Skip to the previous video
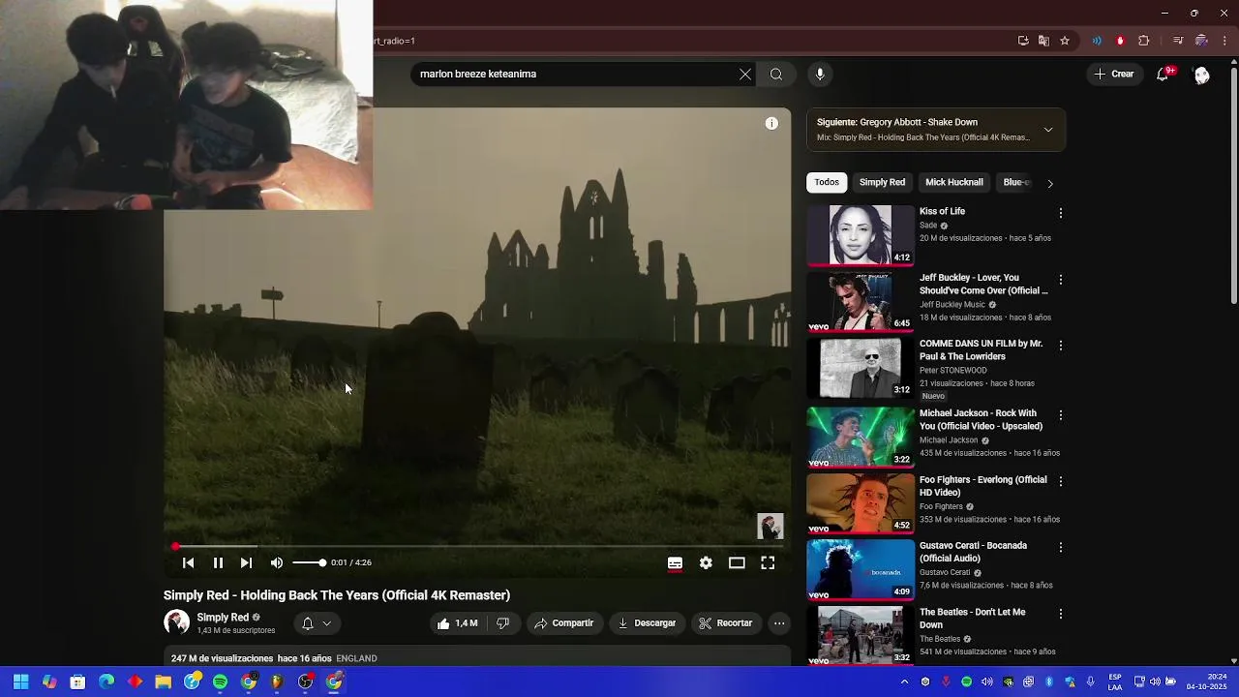The width and height of the screenshot is (1239, 697). [x=189, y=562]
